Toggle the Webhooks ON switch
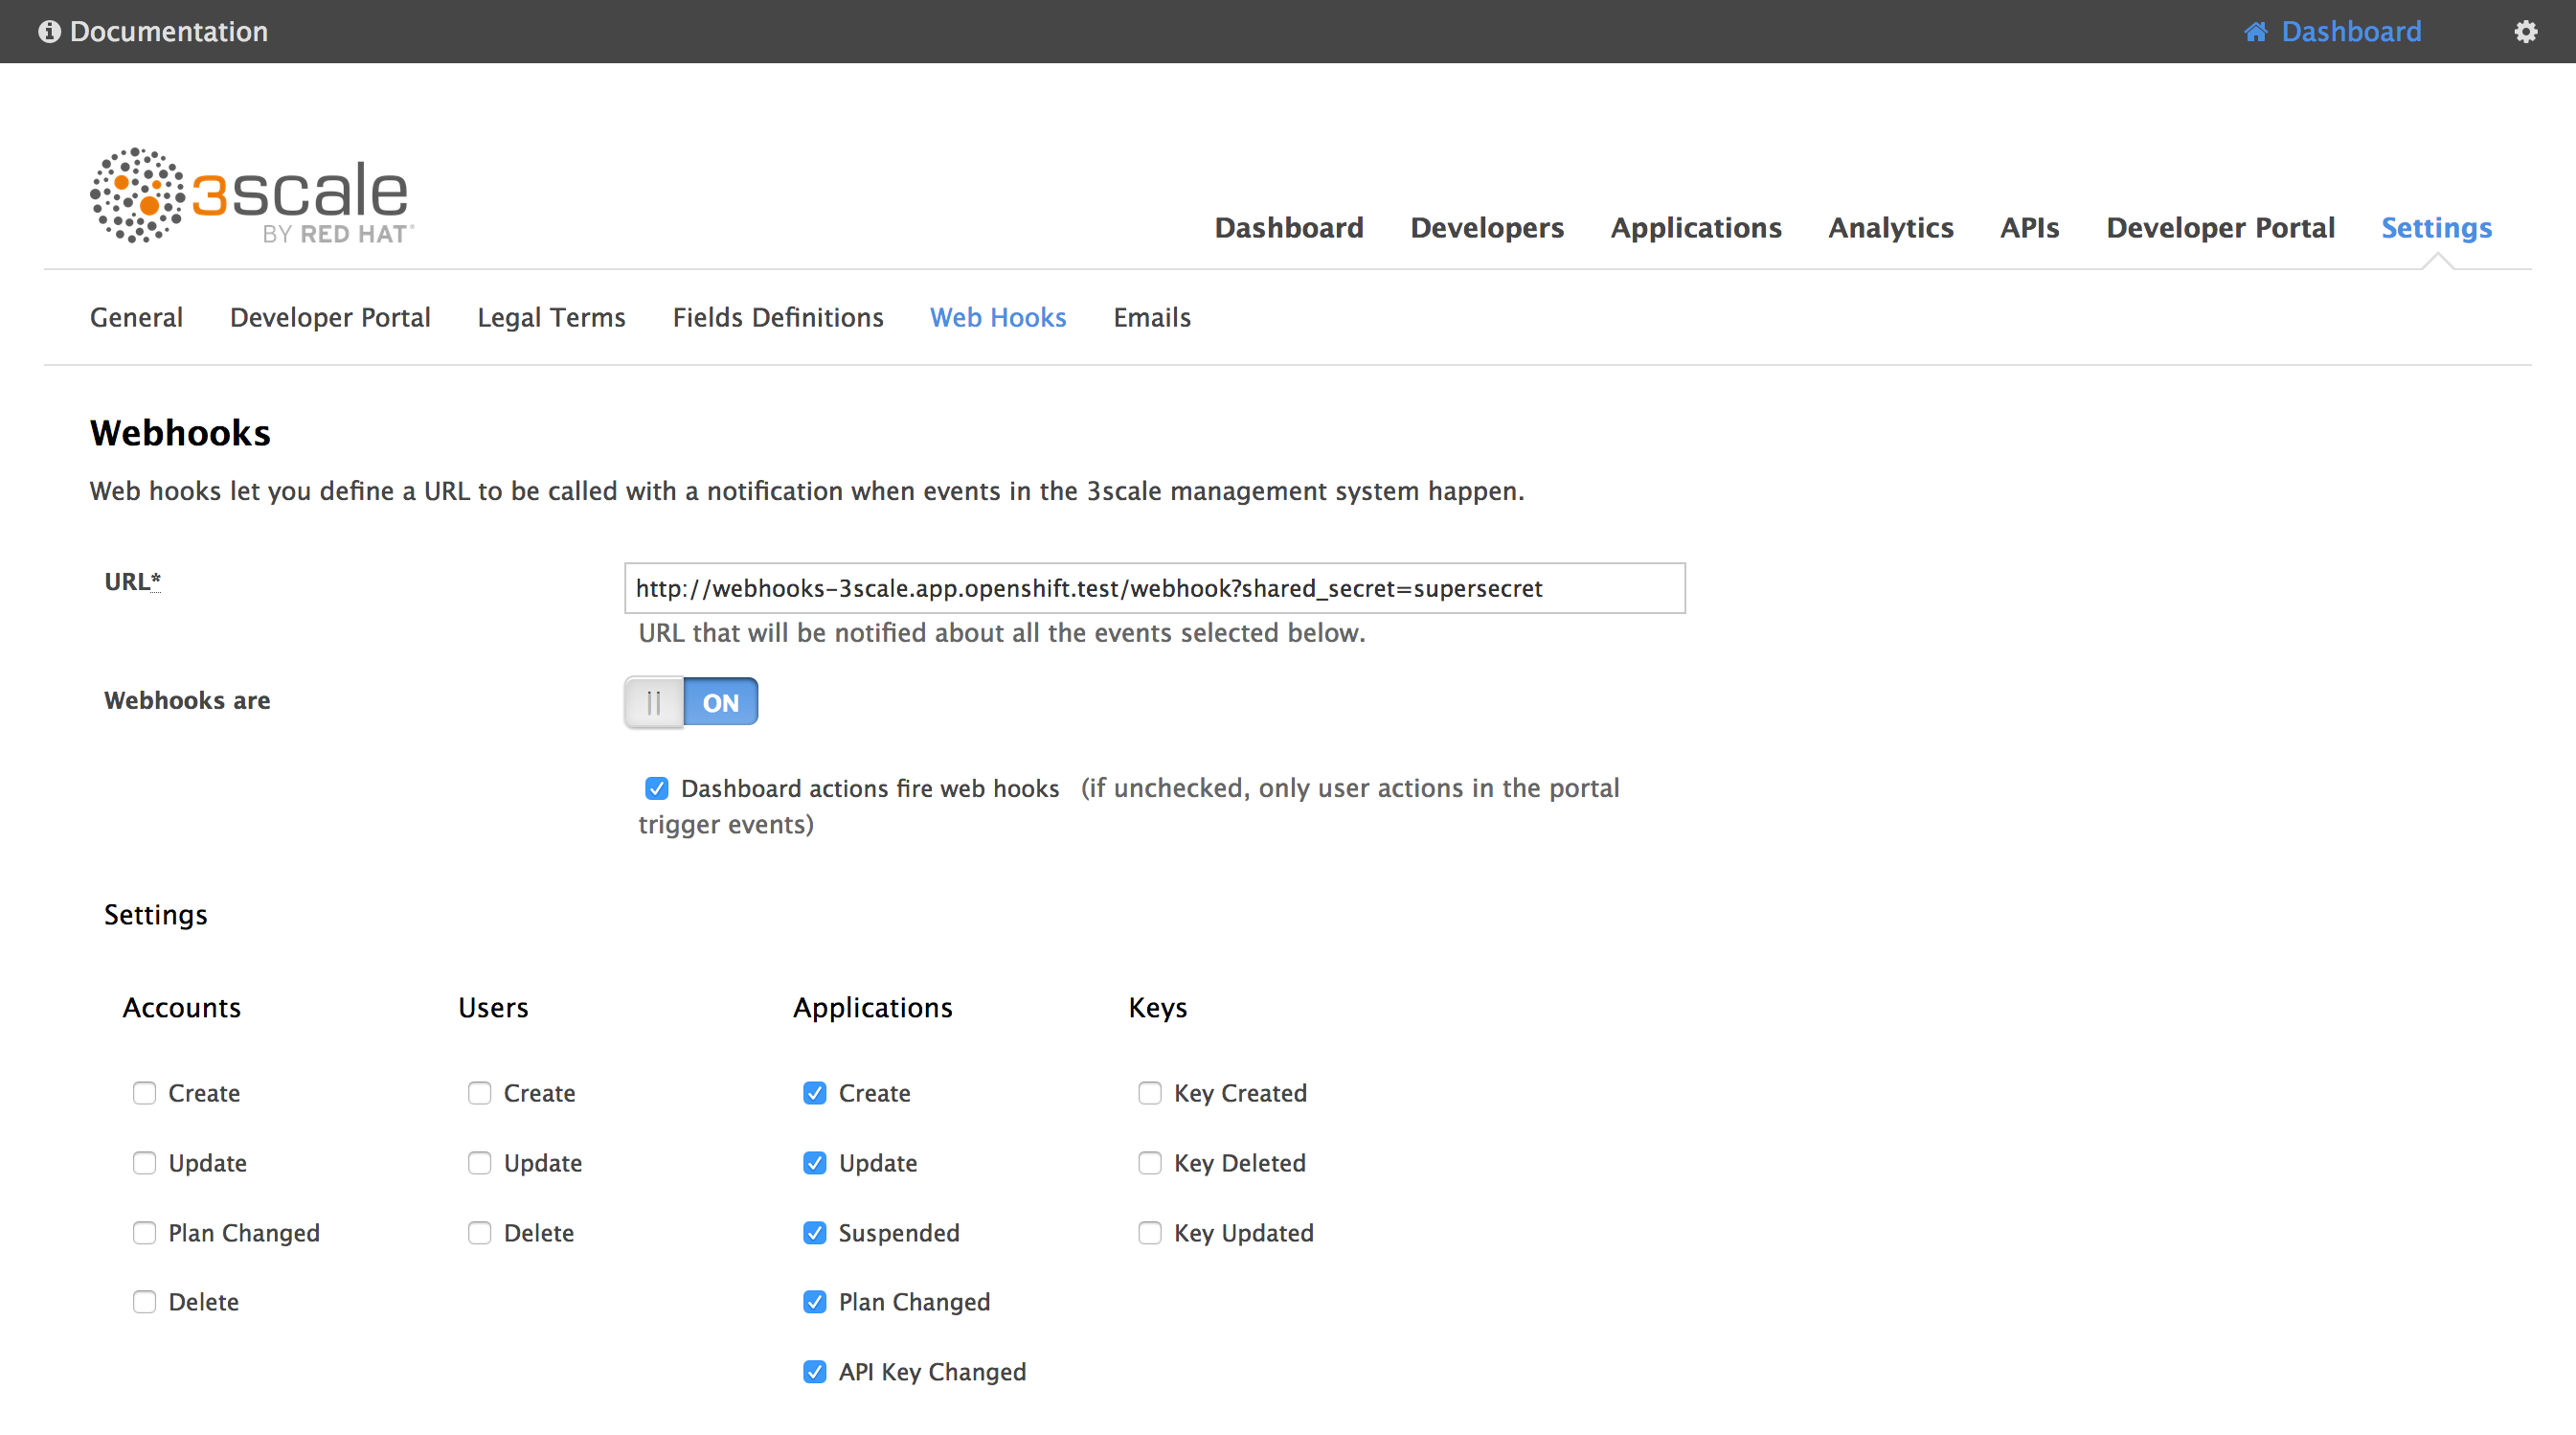The image size is (2576, 1435). point(691,702)
